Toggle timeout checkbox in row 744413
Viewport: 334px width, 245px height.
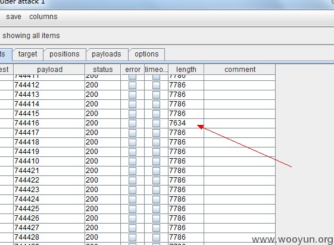pyautogui.click(x=156, y=95)
